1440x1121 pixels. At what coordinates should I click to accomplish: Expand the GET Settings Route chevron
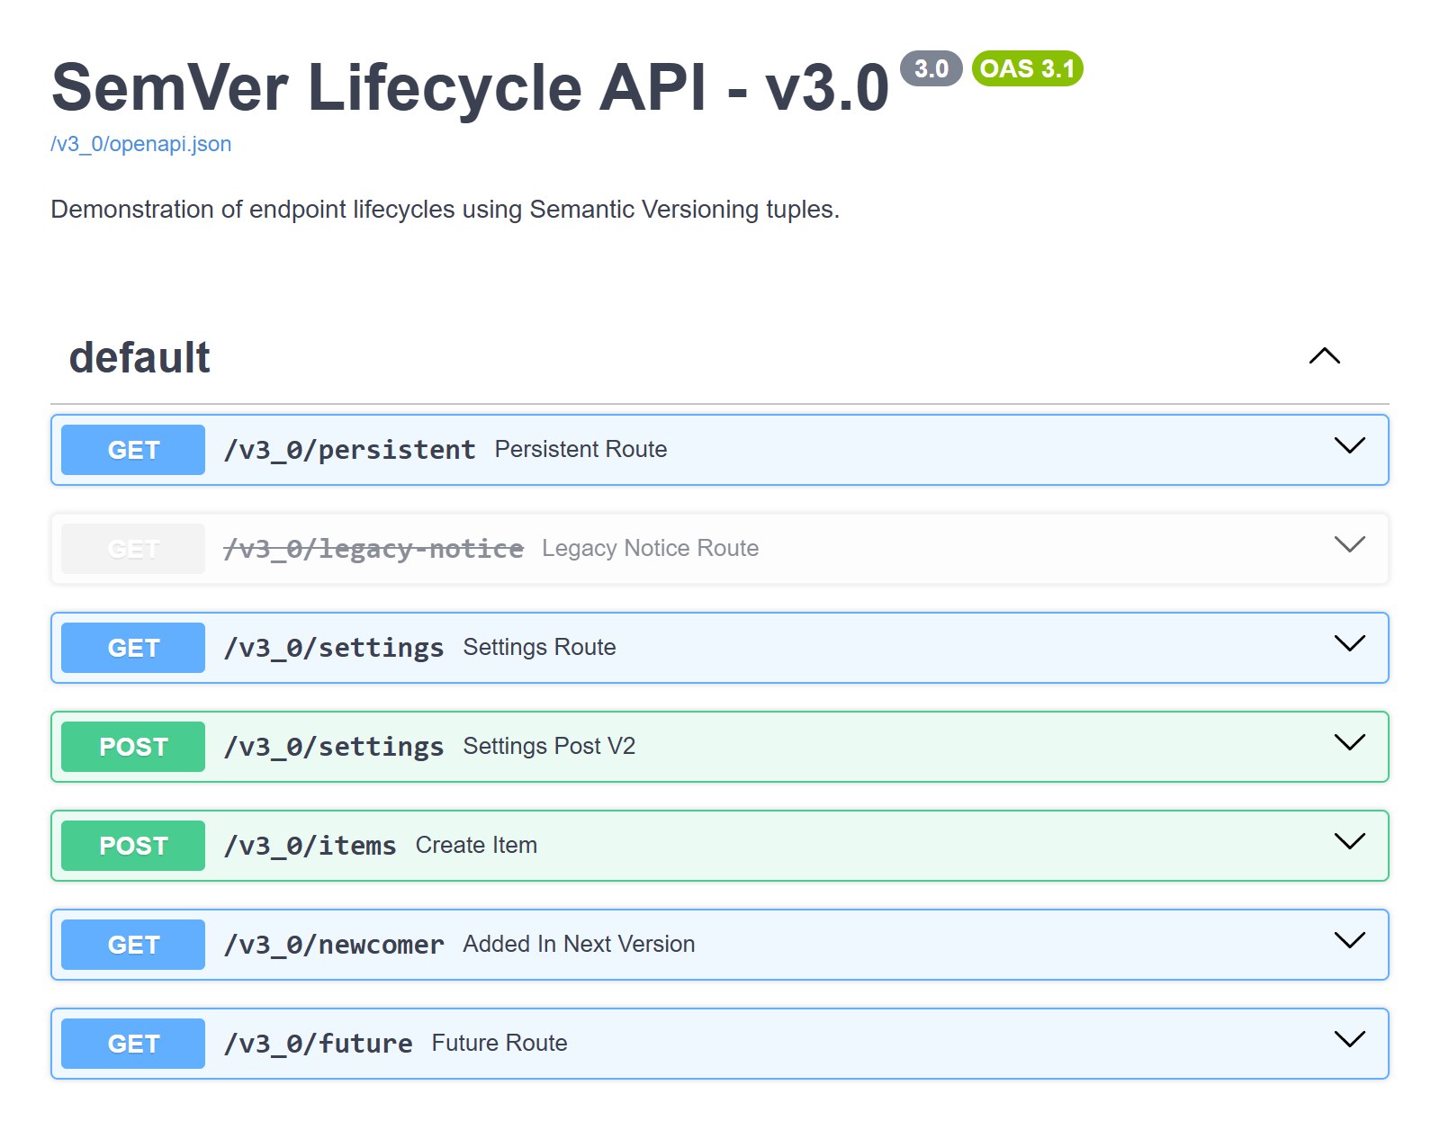[x=1349, y=644]
